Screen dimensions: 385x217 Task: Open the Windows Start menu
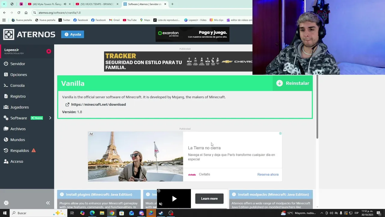5,213
